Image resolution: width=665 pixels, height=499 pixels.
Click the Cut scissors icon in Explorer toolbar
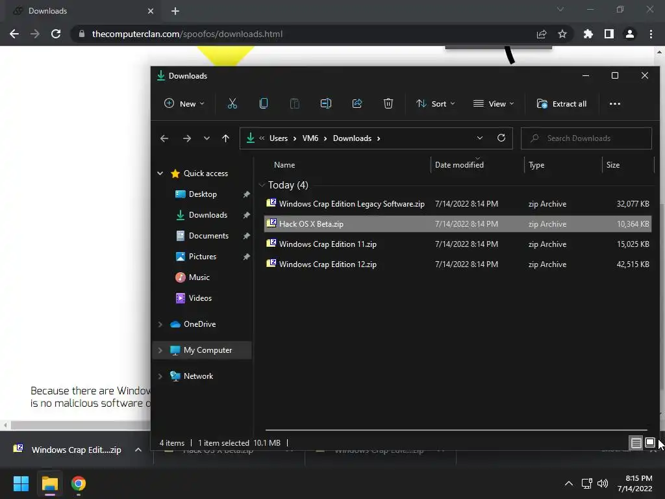coord(232,103)
